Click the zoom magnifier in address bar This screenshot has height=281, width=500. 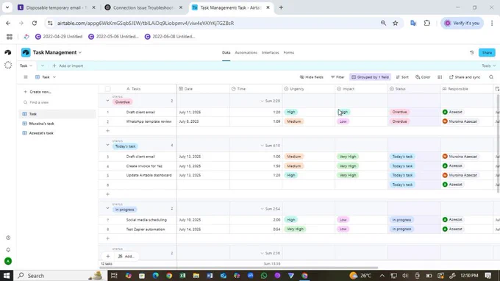coord(383,23)
